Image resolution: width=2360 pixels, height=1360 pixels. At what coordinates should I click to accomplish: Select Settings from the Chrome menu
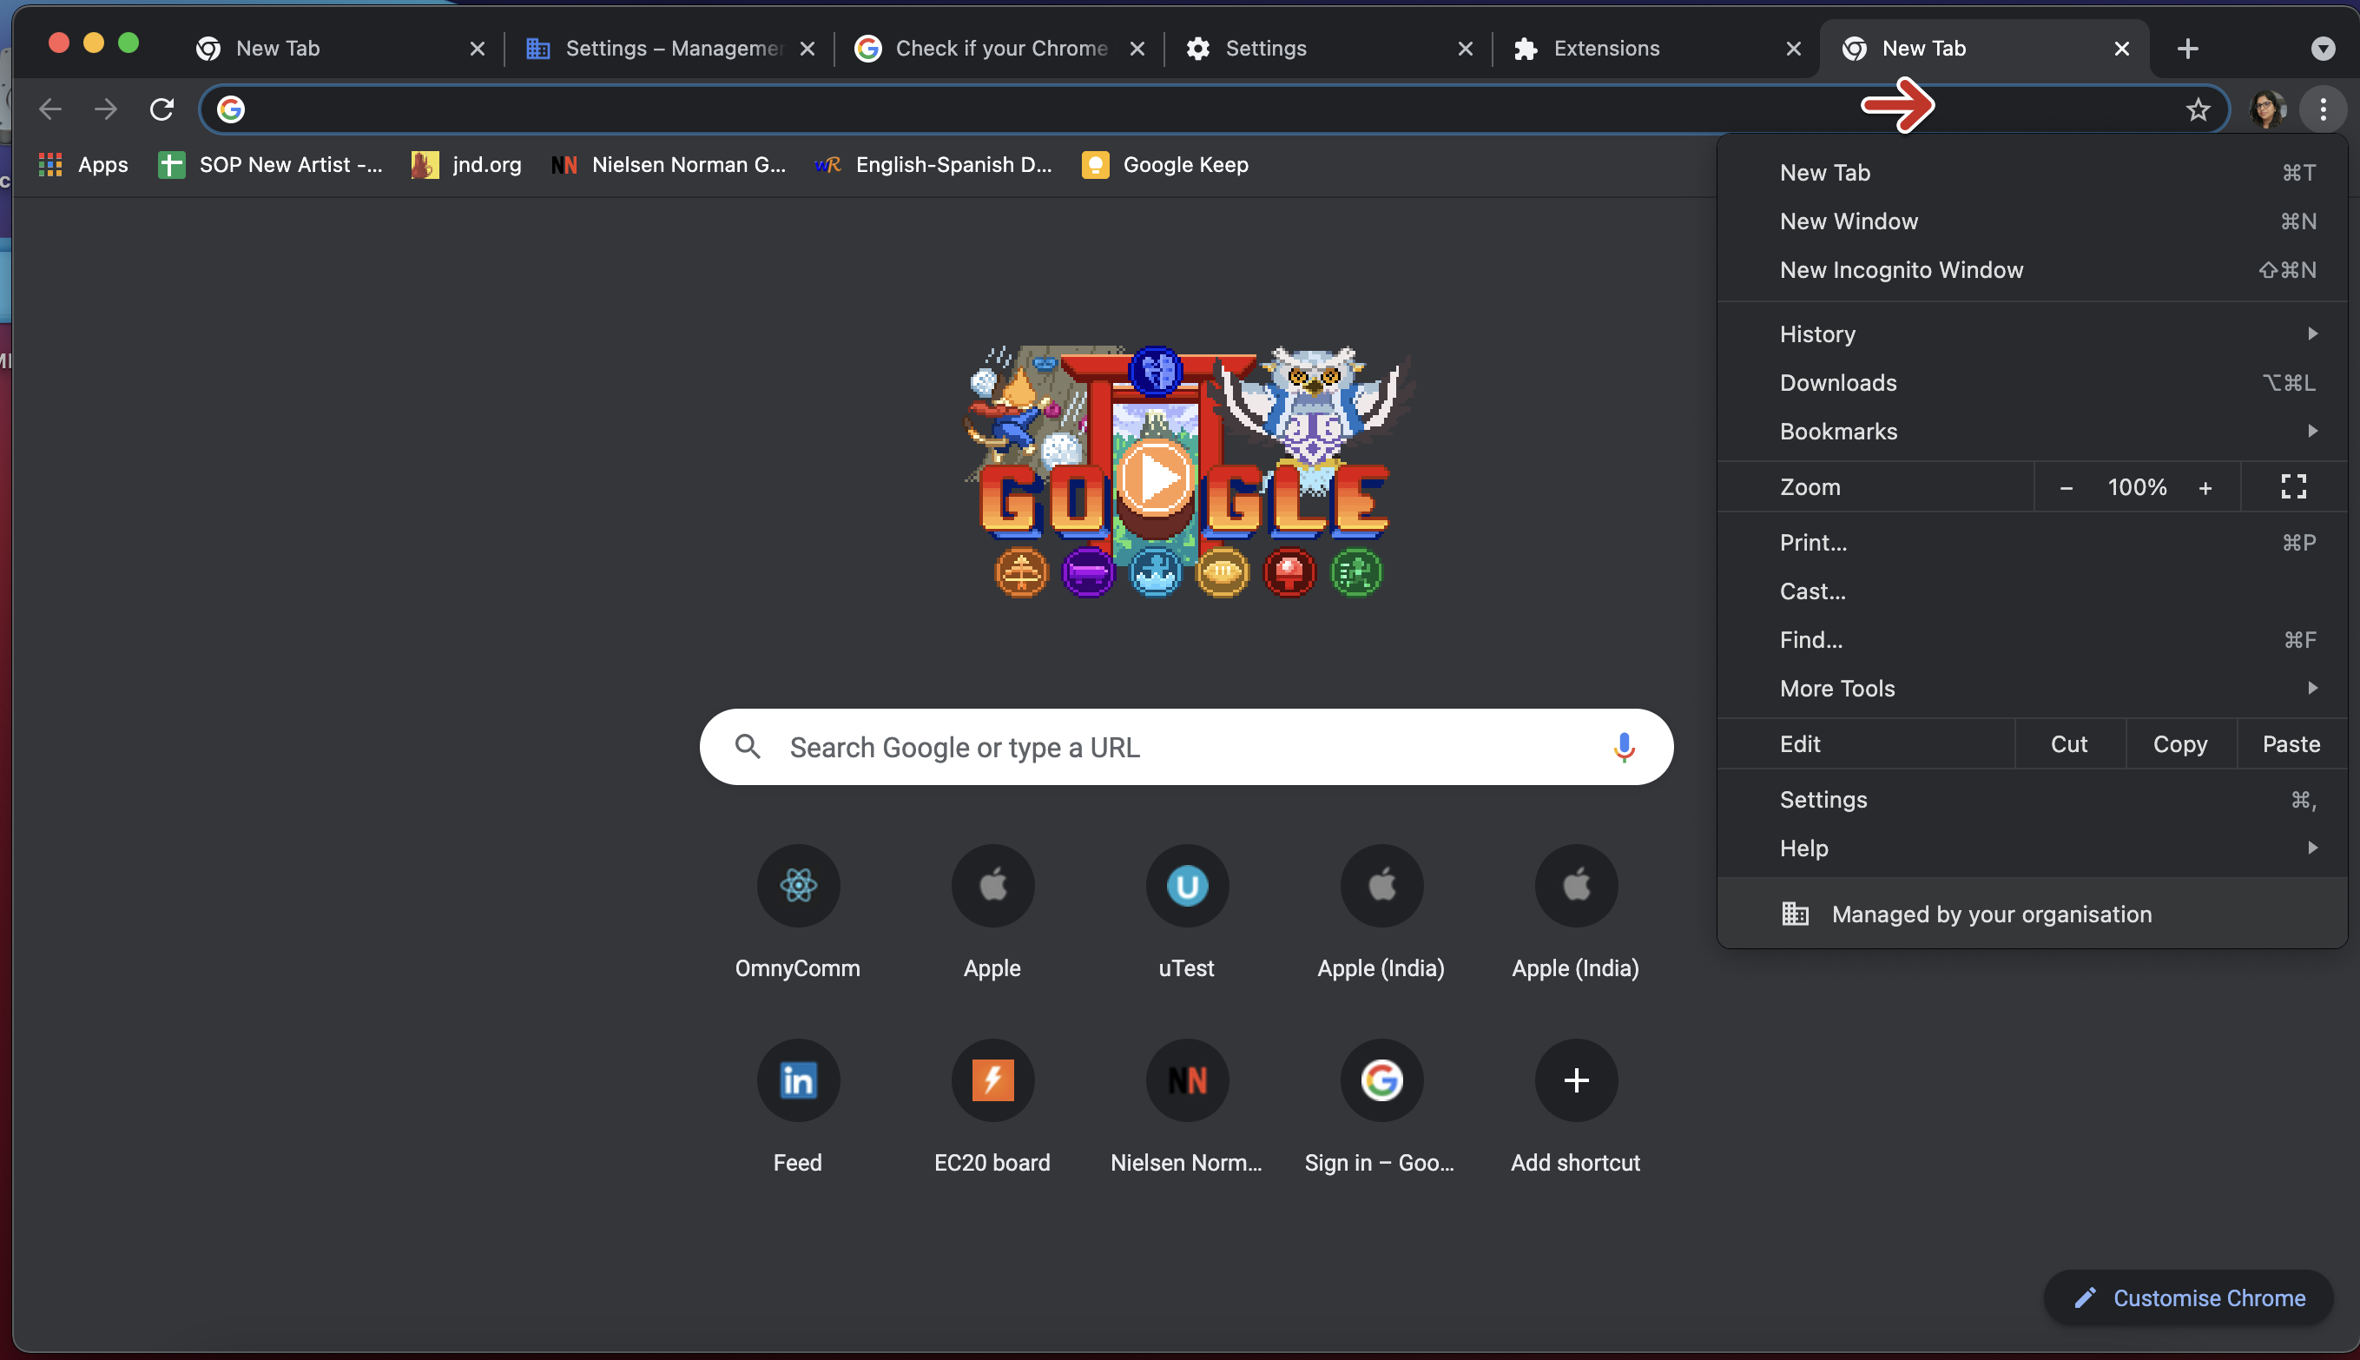tap(1822, 797)
